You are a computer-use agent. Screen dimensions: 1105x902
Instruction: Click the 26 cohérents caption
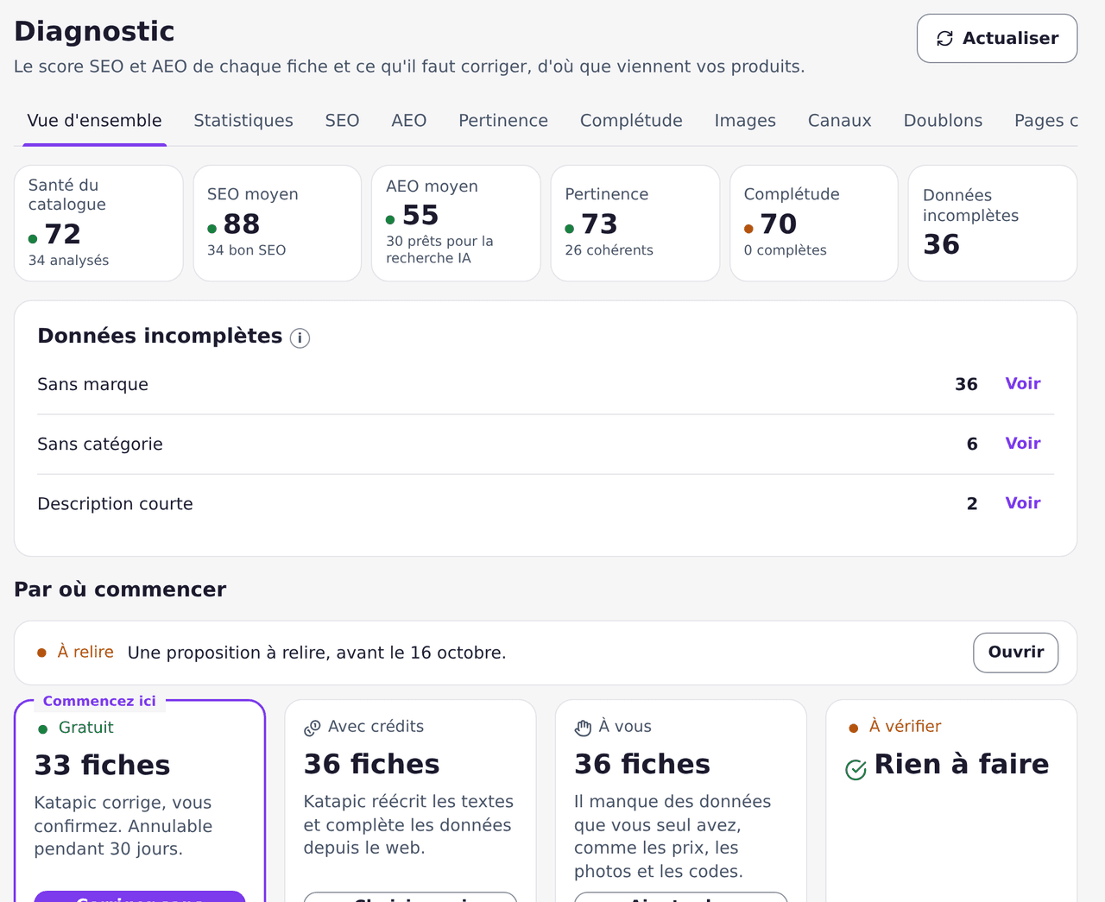coord(609,250)
